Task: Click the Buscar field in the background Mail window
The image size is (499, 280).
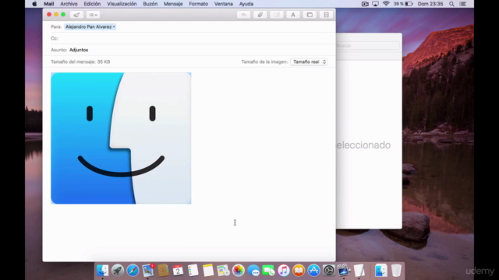Action: 367,46
